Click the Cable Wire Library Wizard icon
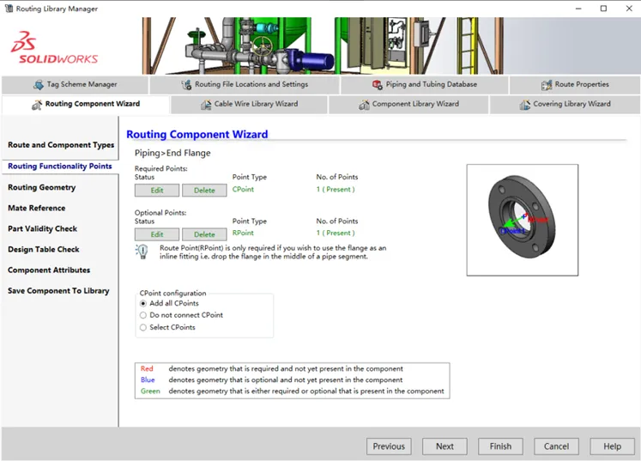 206,105
